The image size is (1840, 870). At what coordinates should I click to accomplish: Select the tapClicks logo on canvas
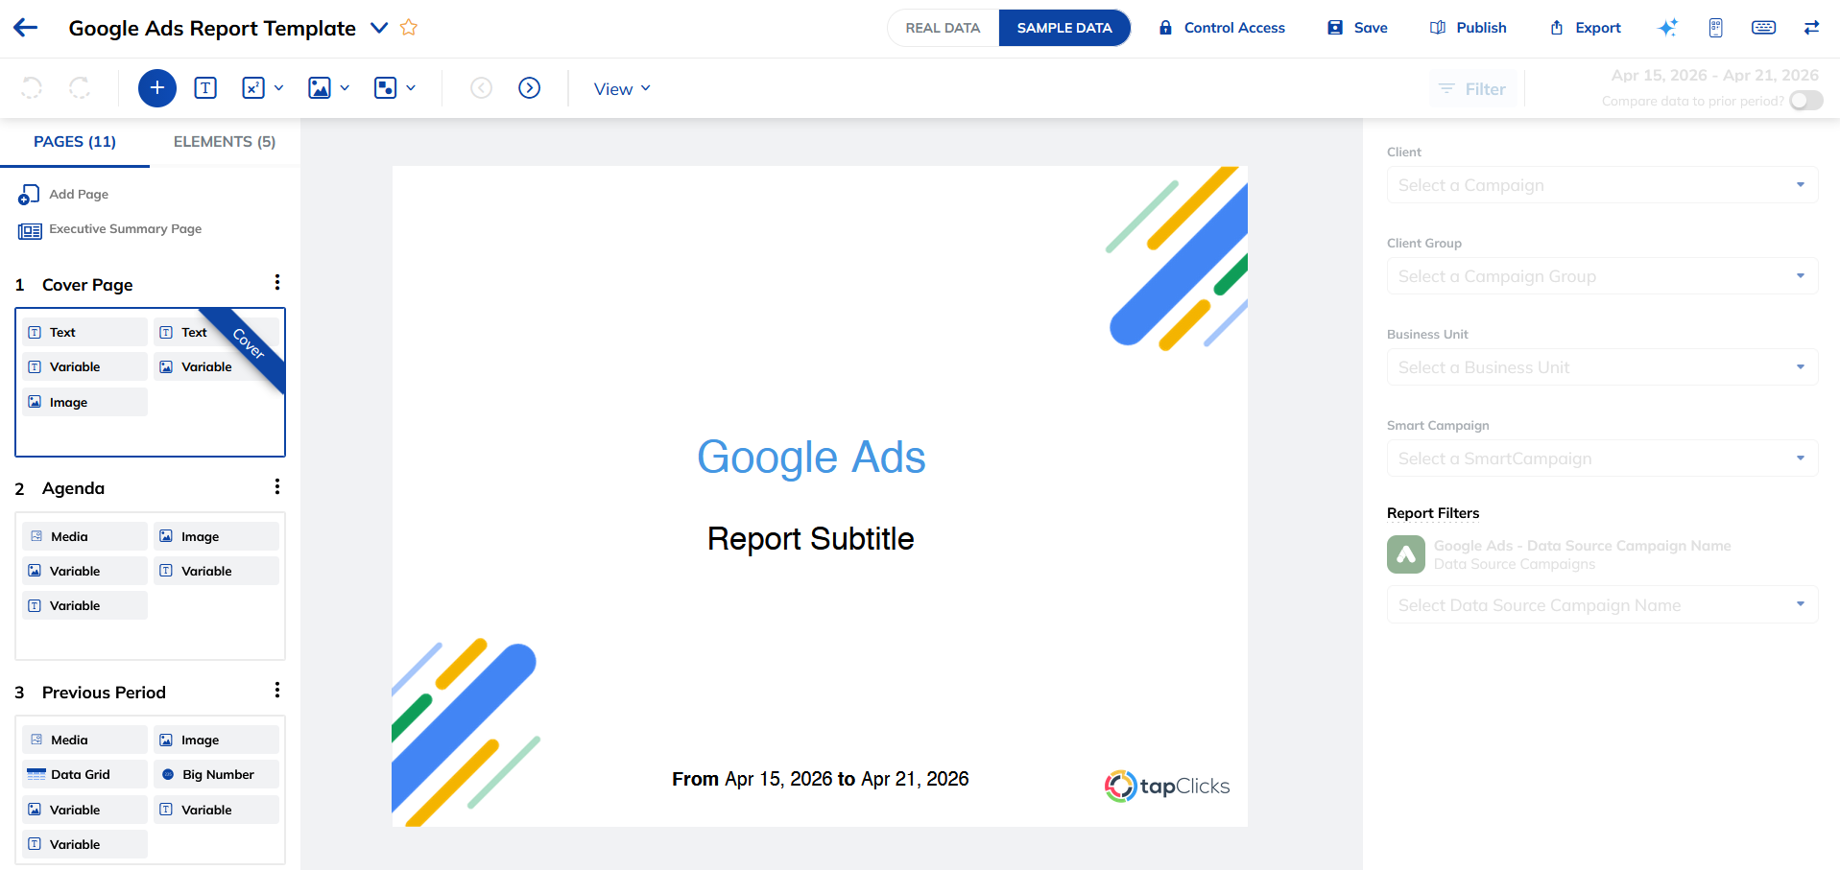1166,787
